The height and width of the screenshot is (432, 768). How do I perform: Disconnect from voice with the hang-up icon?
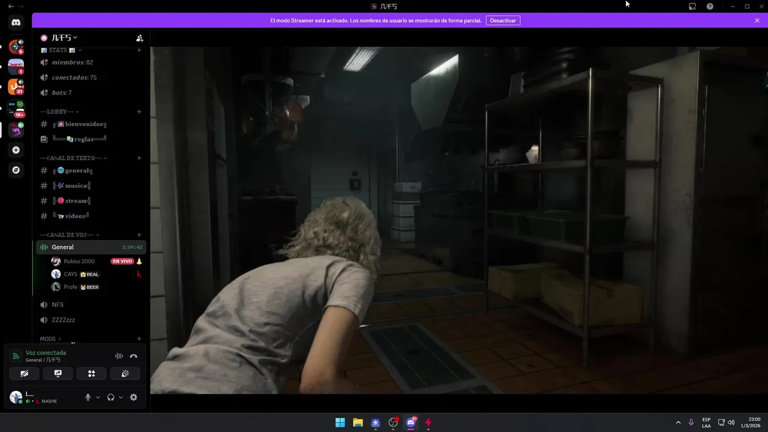(134, 356)
